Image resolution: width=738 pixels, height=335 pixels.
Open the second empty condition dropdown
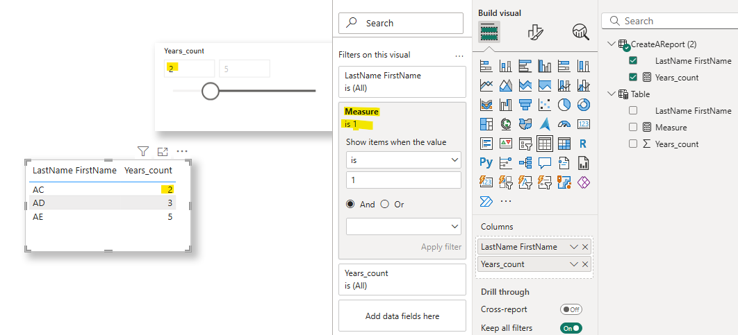coord(403,226)
